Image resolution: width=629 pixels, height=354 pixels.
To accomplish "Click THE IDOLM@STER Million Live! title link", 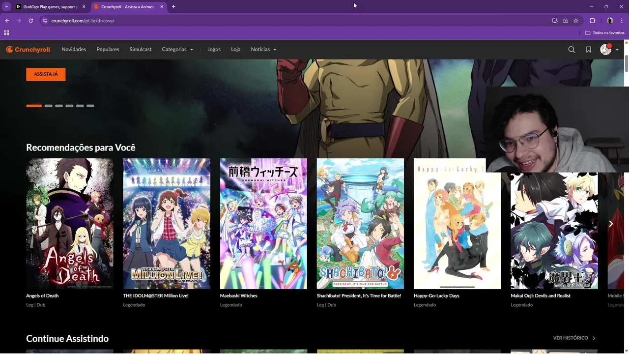I will tap(156, 296).
